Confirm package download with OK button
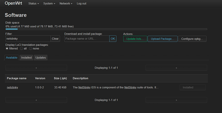This screenshot has height=113, width=222. click(113, 39)
